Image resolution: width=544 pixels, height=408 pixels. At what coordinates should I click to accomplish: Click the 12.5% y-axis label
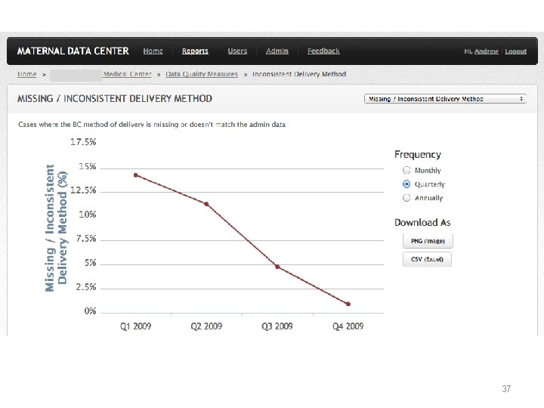click(x=83, y=190)
